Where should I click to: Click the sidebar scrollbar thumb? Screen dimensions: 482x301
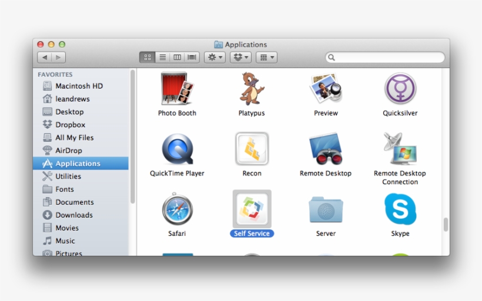point(132,137)
